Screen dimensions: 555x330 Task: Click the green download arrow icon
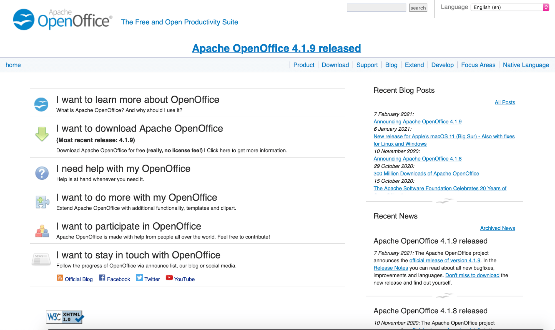click(x=42, y=134)
